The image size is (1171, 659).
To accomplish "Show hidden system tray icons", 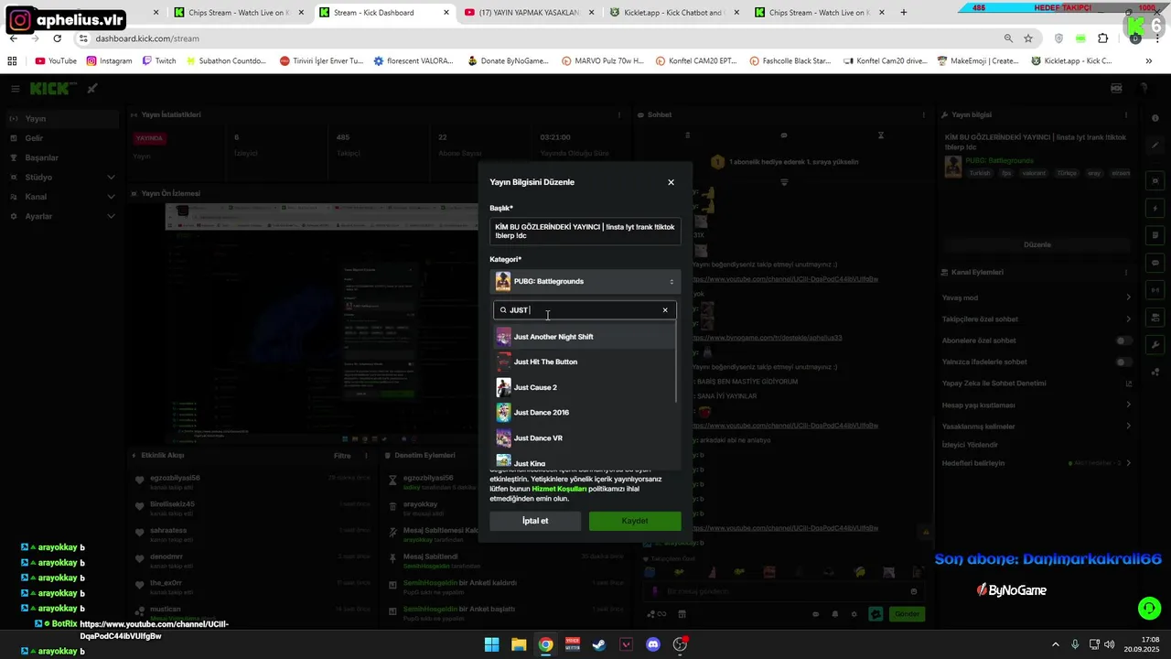I will [1055, 644].
